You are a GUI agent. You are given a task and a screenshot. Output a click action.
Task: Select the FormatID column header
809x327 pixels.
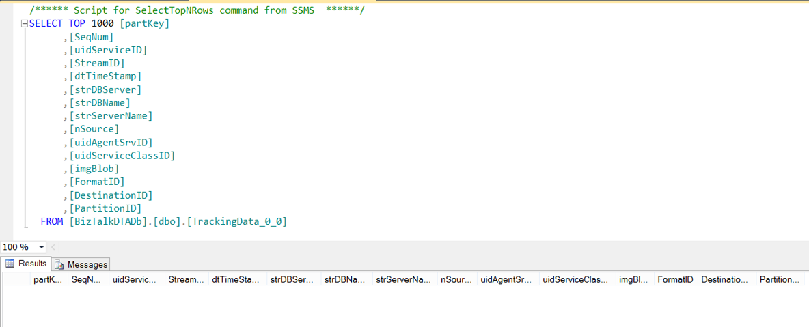(675, 279)
